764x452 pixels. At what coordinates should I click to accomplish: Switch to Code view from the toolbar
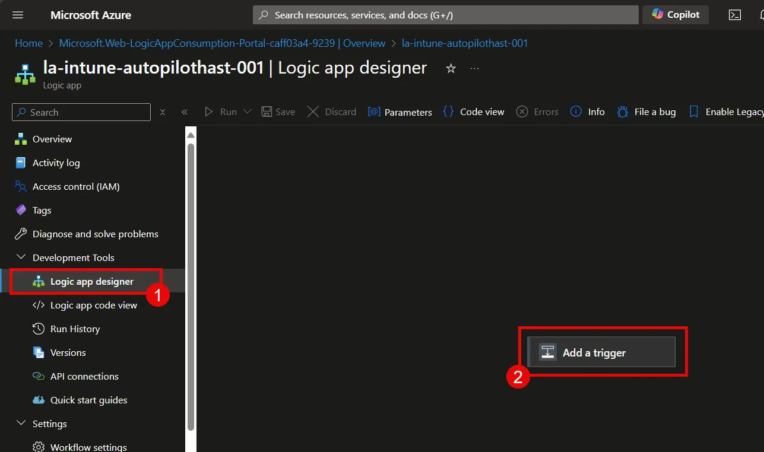(x=474, y=112)
